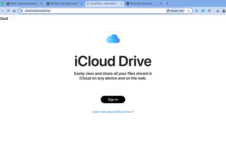Click the Sign In button

[113, 99]
